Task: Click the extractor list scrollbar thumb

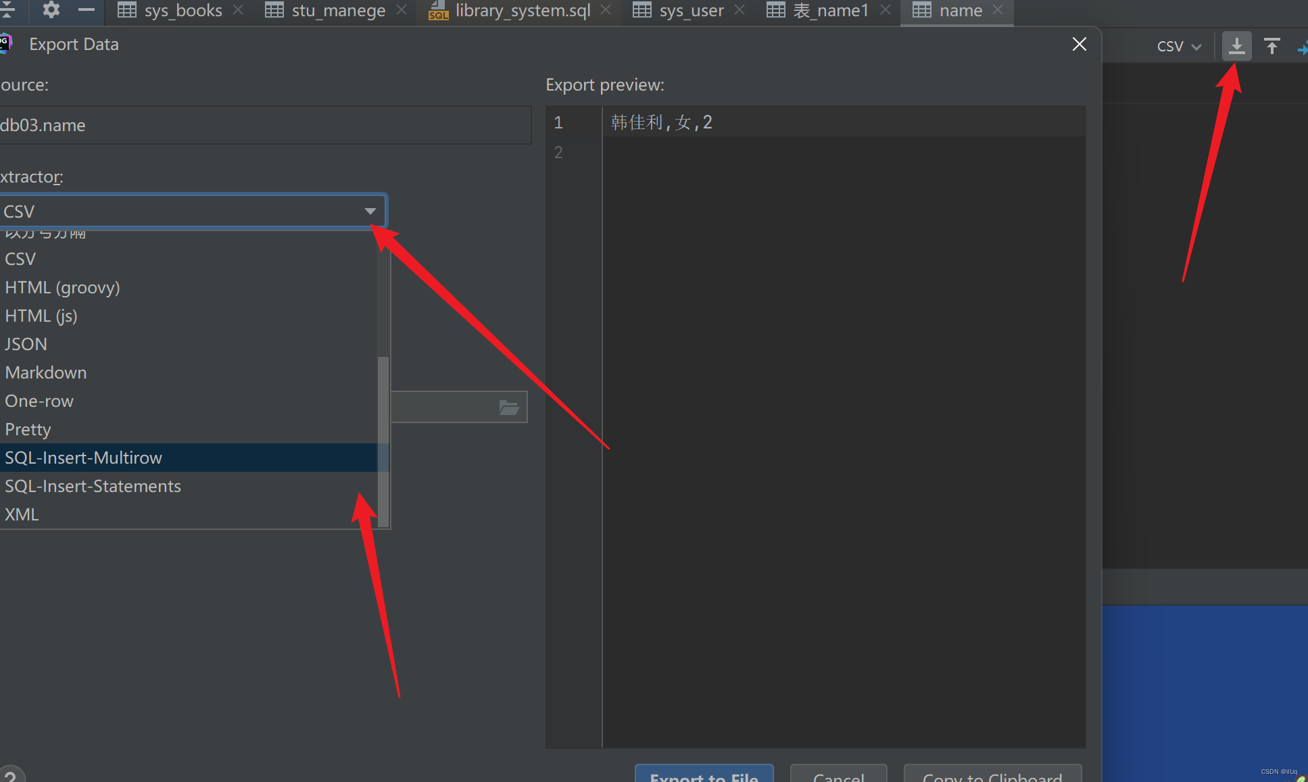Action: 383,441
